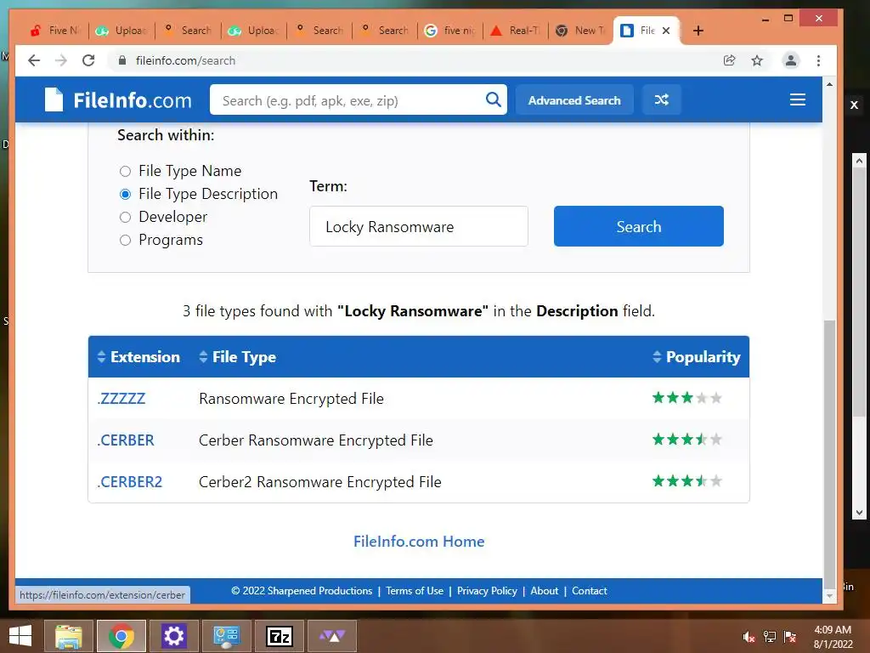Viewport: 870px width, 653px height.
Task: Switch to the New T tab
Action: [x=581, y=31]
